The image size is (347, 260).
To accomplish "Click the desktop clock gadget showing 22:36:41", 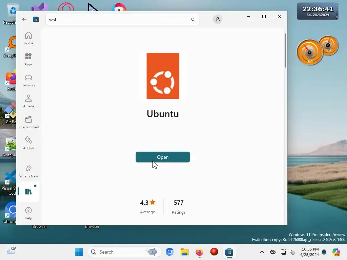I will click(318, 11).
